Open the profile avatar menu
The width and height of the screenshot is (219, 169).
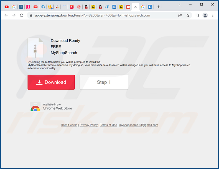coord(205,15)
